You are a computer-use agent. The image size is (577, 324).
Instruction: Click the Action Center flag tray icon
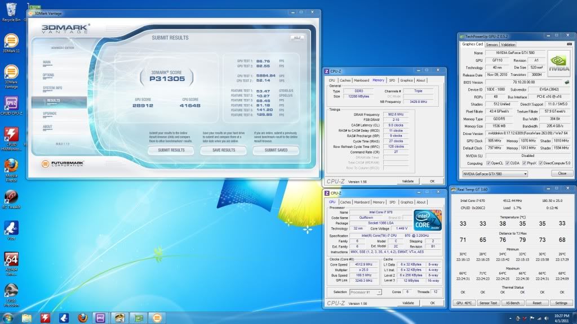[x=532, y=318]
